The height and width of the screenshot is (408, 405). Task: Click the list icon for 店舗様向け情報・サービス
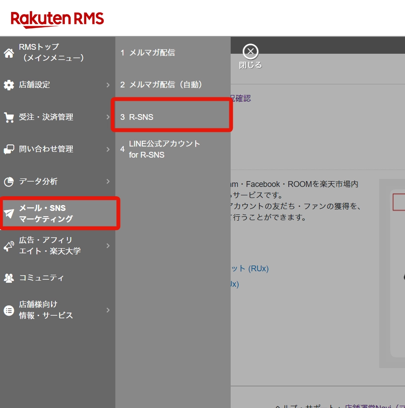point(9,310)
